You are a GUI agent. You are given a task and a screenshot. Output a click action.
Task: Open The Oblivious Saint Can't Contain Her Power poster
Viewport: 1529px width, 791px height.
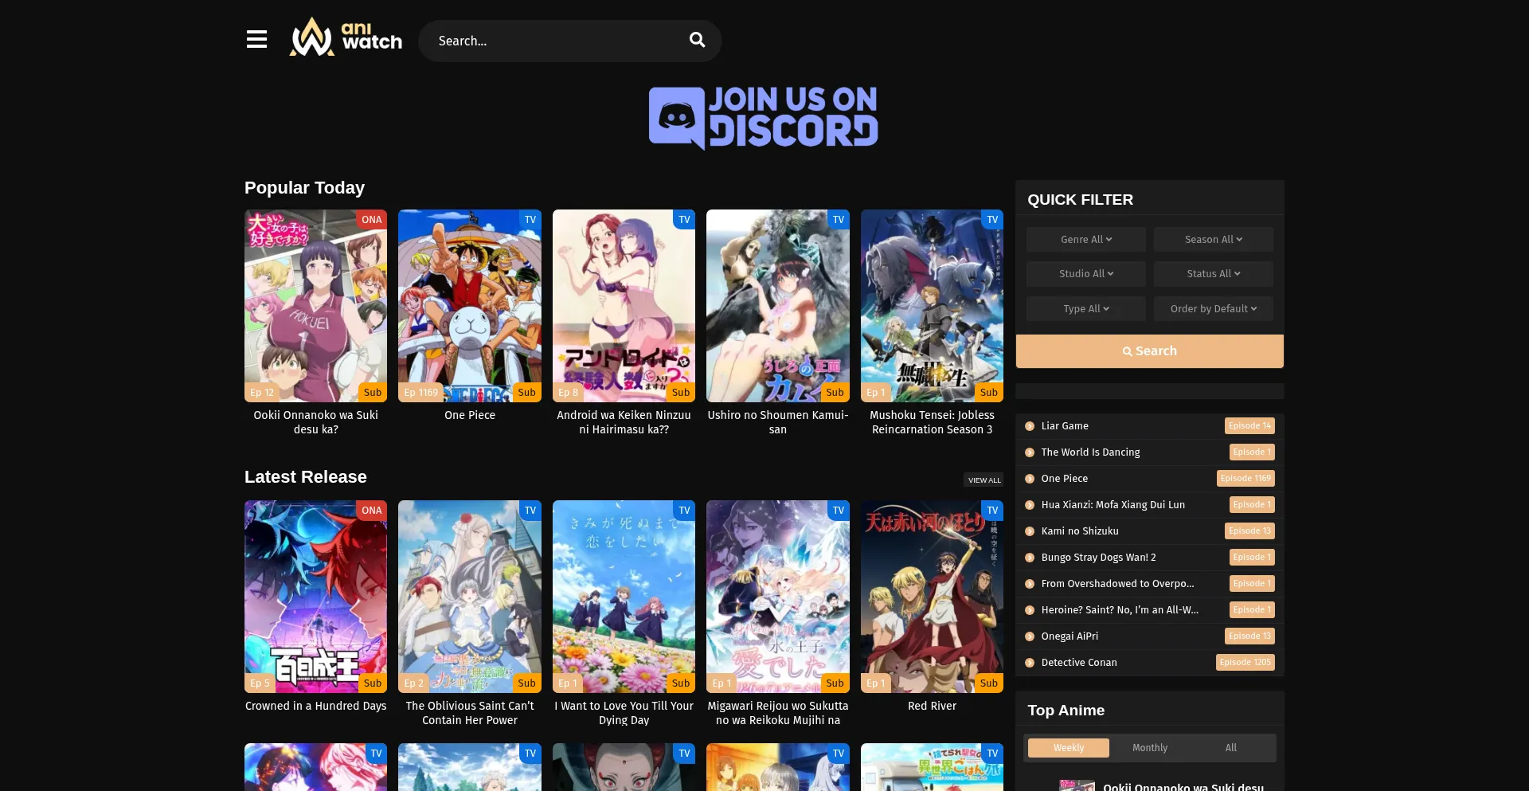(x=470, y=597)
